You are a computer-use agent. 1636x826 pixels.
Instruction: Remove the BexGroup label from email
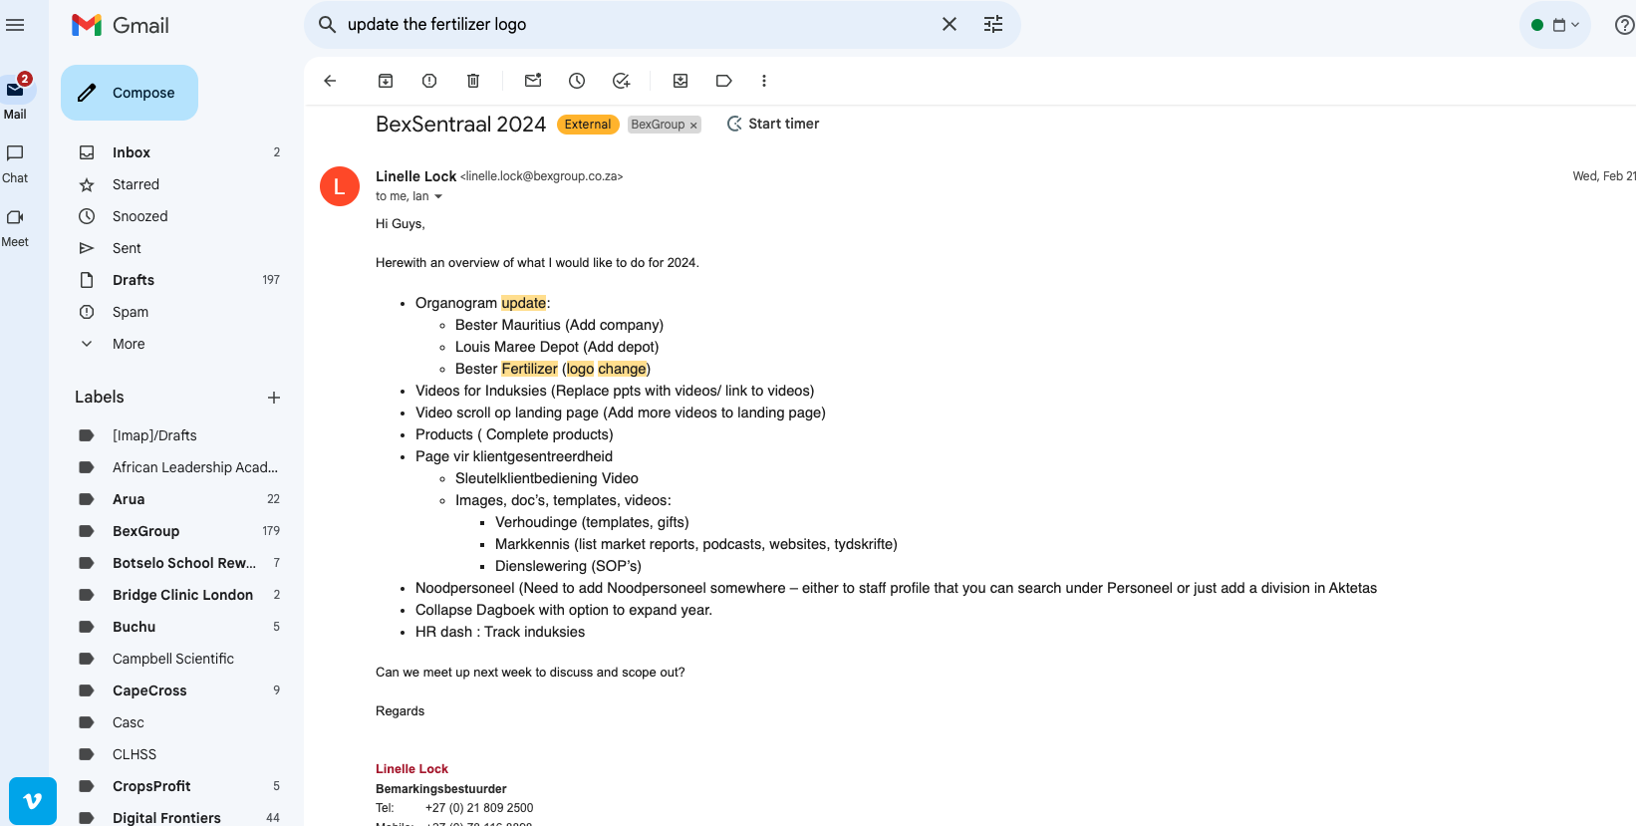(x=693, y=126)
